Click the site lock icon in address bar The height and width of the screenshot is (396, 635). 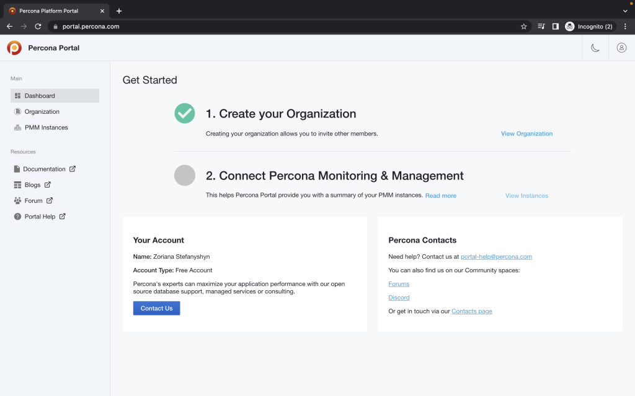pos(55,26)
